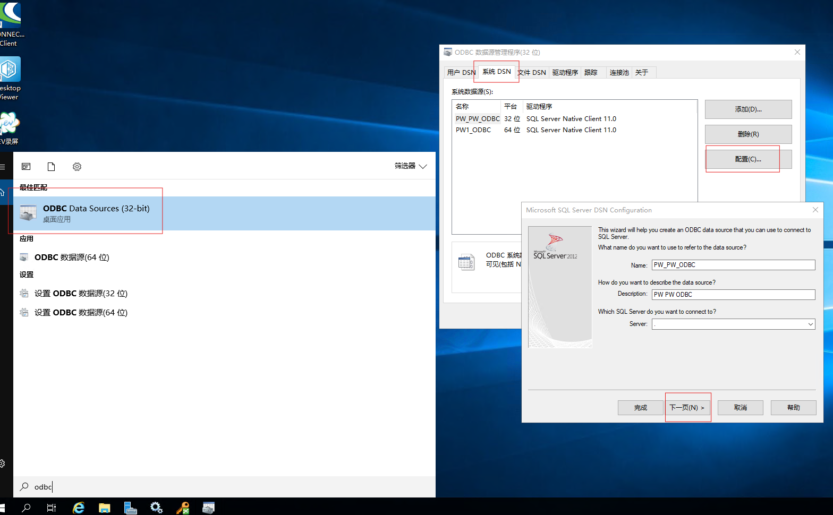Viewport: 833px width, 515px height.
Task: Filter search results by Apps icon
Action: [x=26, y=167]
